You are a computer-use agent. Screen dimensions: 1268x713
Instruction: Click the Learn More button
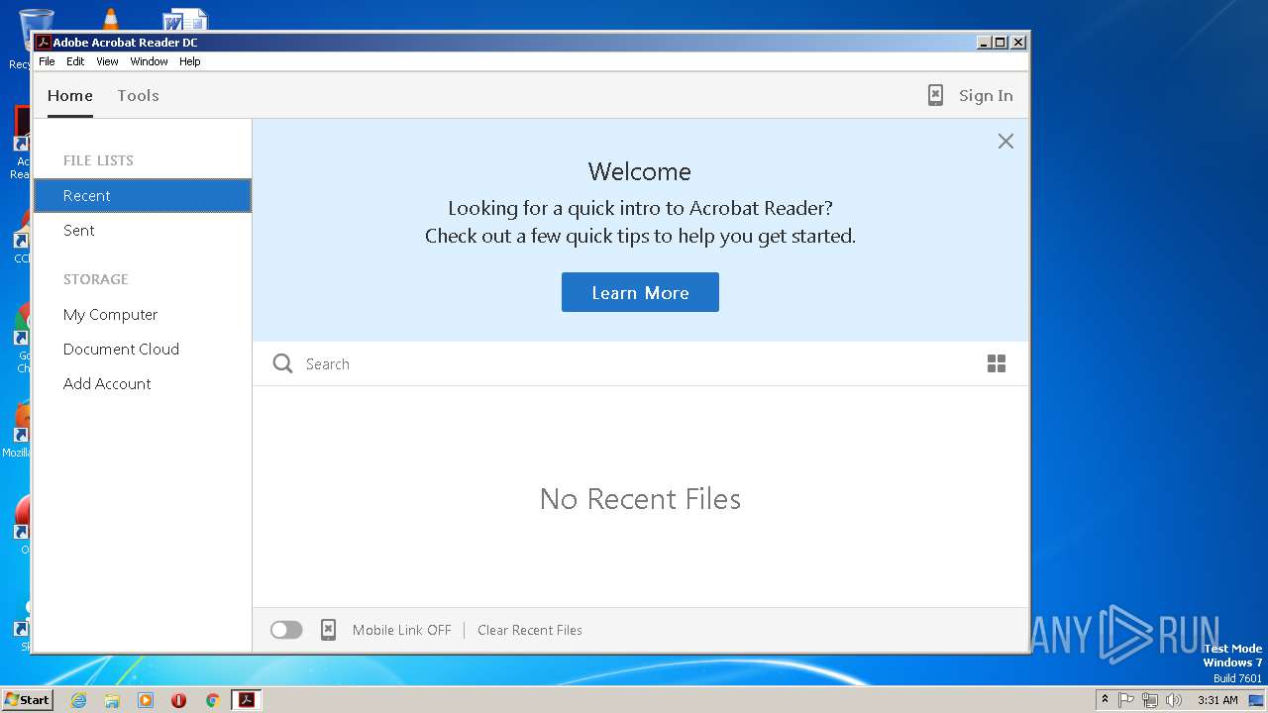(640, 292)
